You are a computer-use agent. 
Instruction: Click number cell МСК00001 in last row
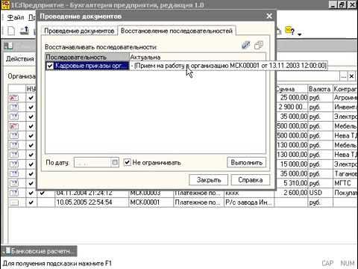click(151, 202)
